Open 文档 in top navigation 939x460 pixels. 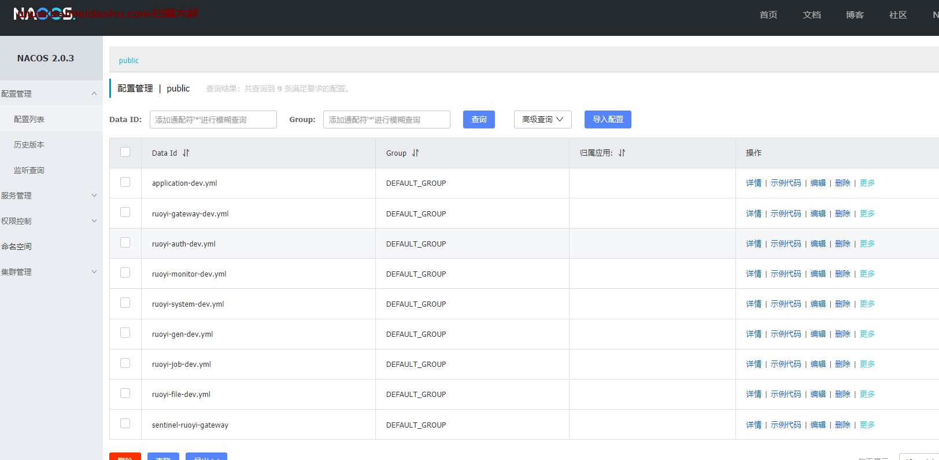pos(812,14)
